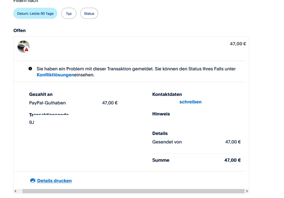
Task: Open the Konfliktlösungen link
Action: pos(55,75)
